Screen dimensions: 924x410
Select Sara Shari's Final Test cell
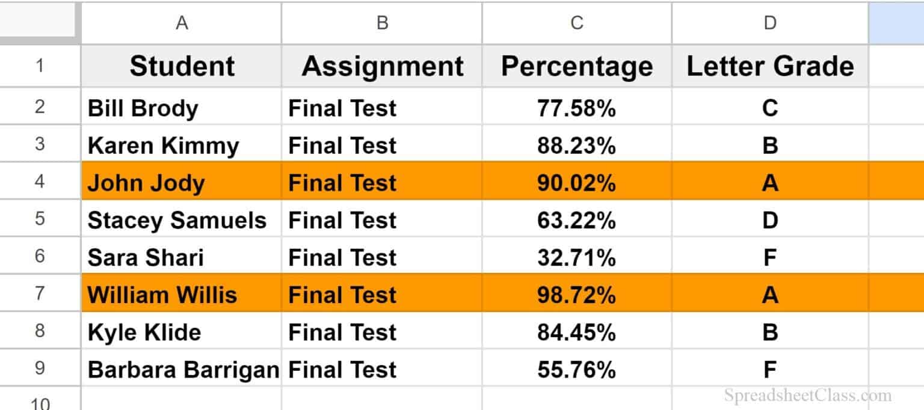point(382,257)
